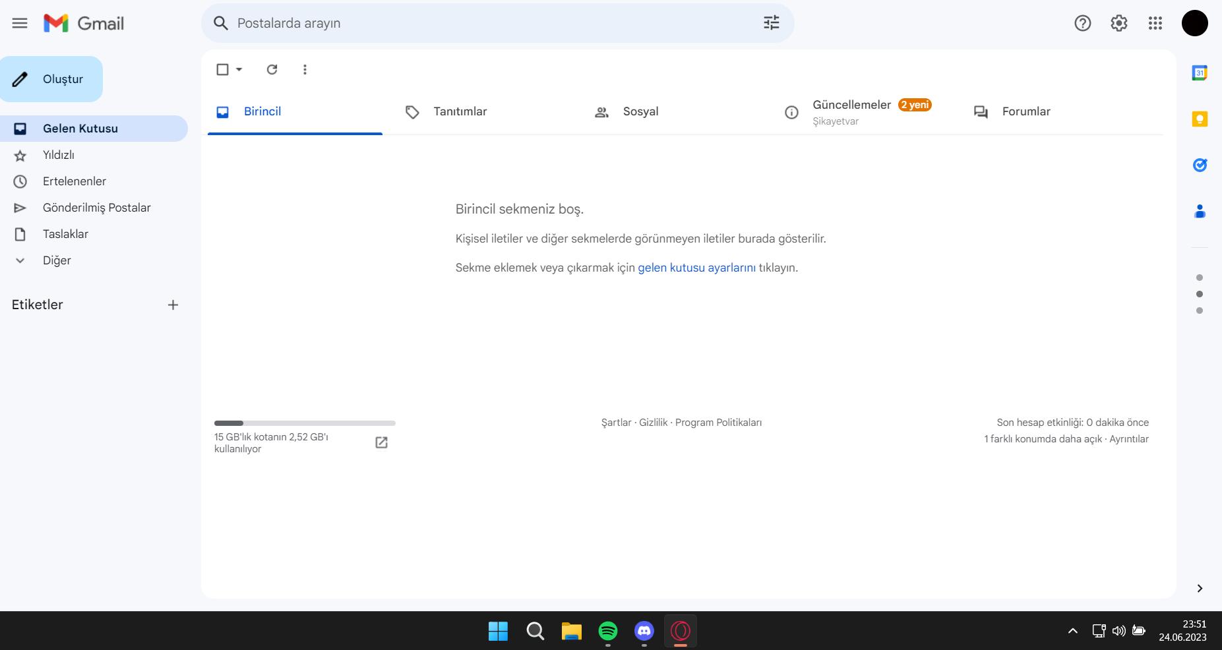Screen dimensions: 1222x650
Task: Click the storage usage progress bar
Action: (x=305, y=423)
